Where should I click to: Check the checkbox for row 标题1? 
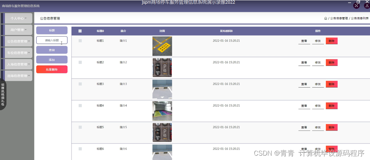click(x=80, y=41)
